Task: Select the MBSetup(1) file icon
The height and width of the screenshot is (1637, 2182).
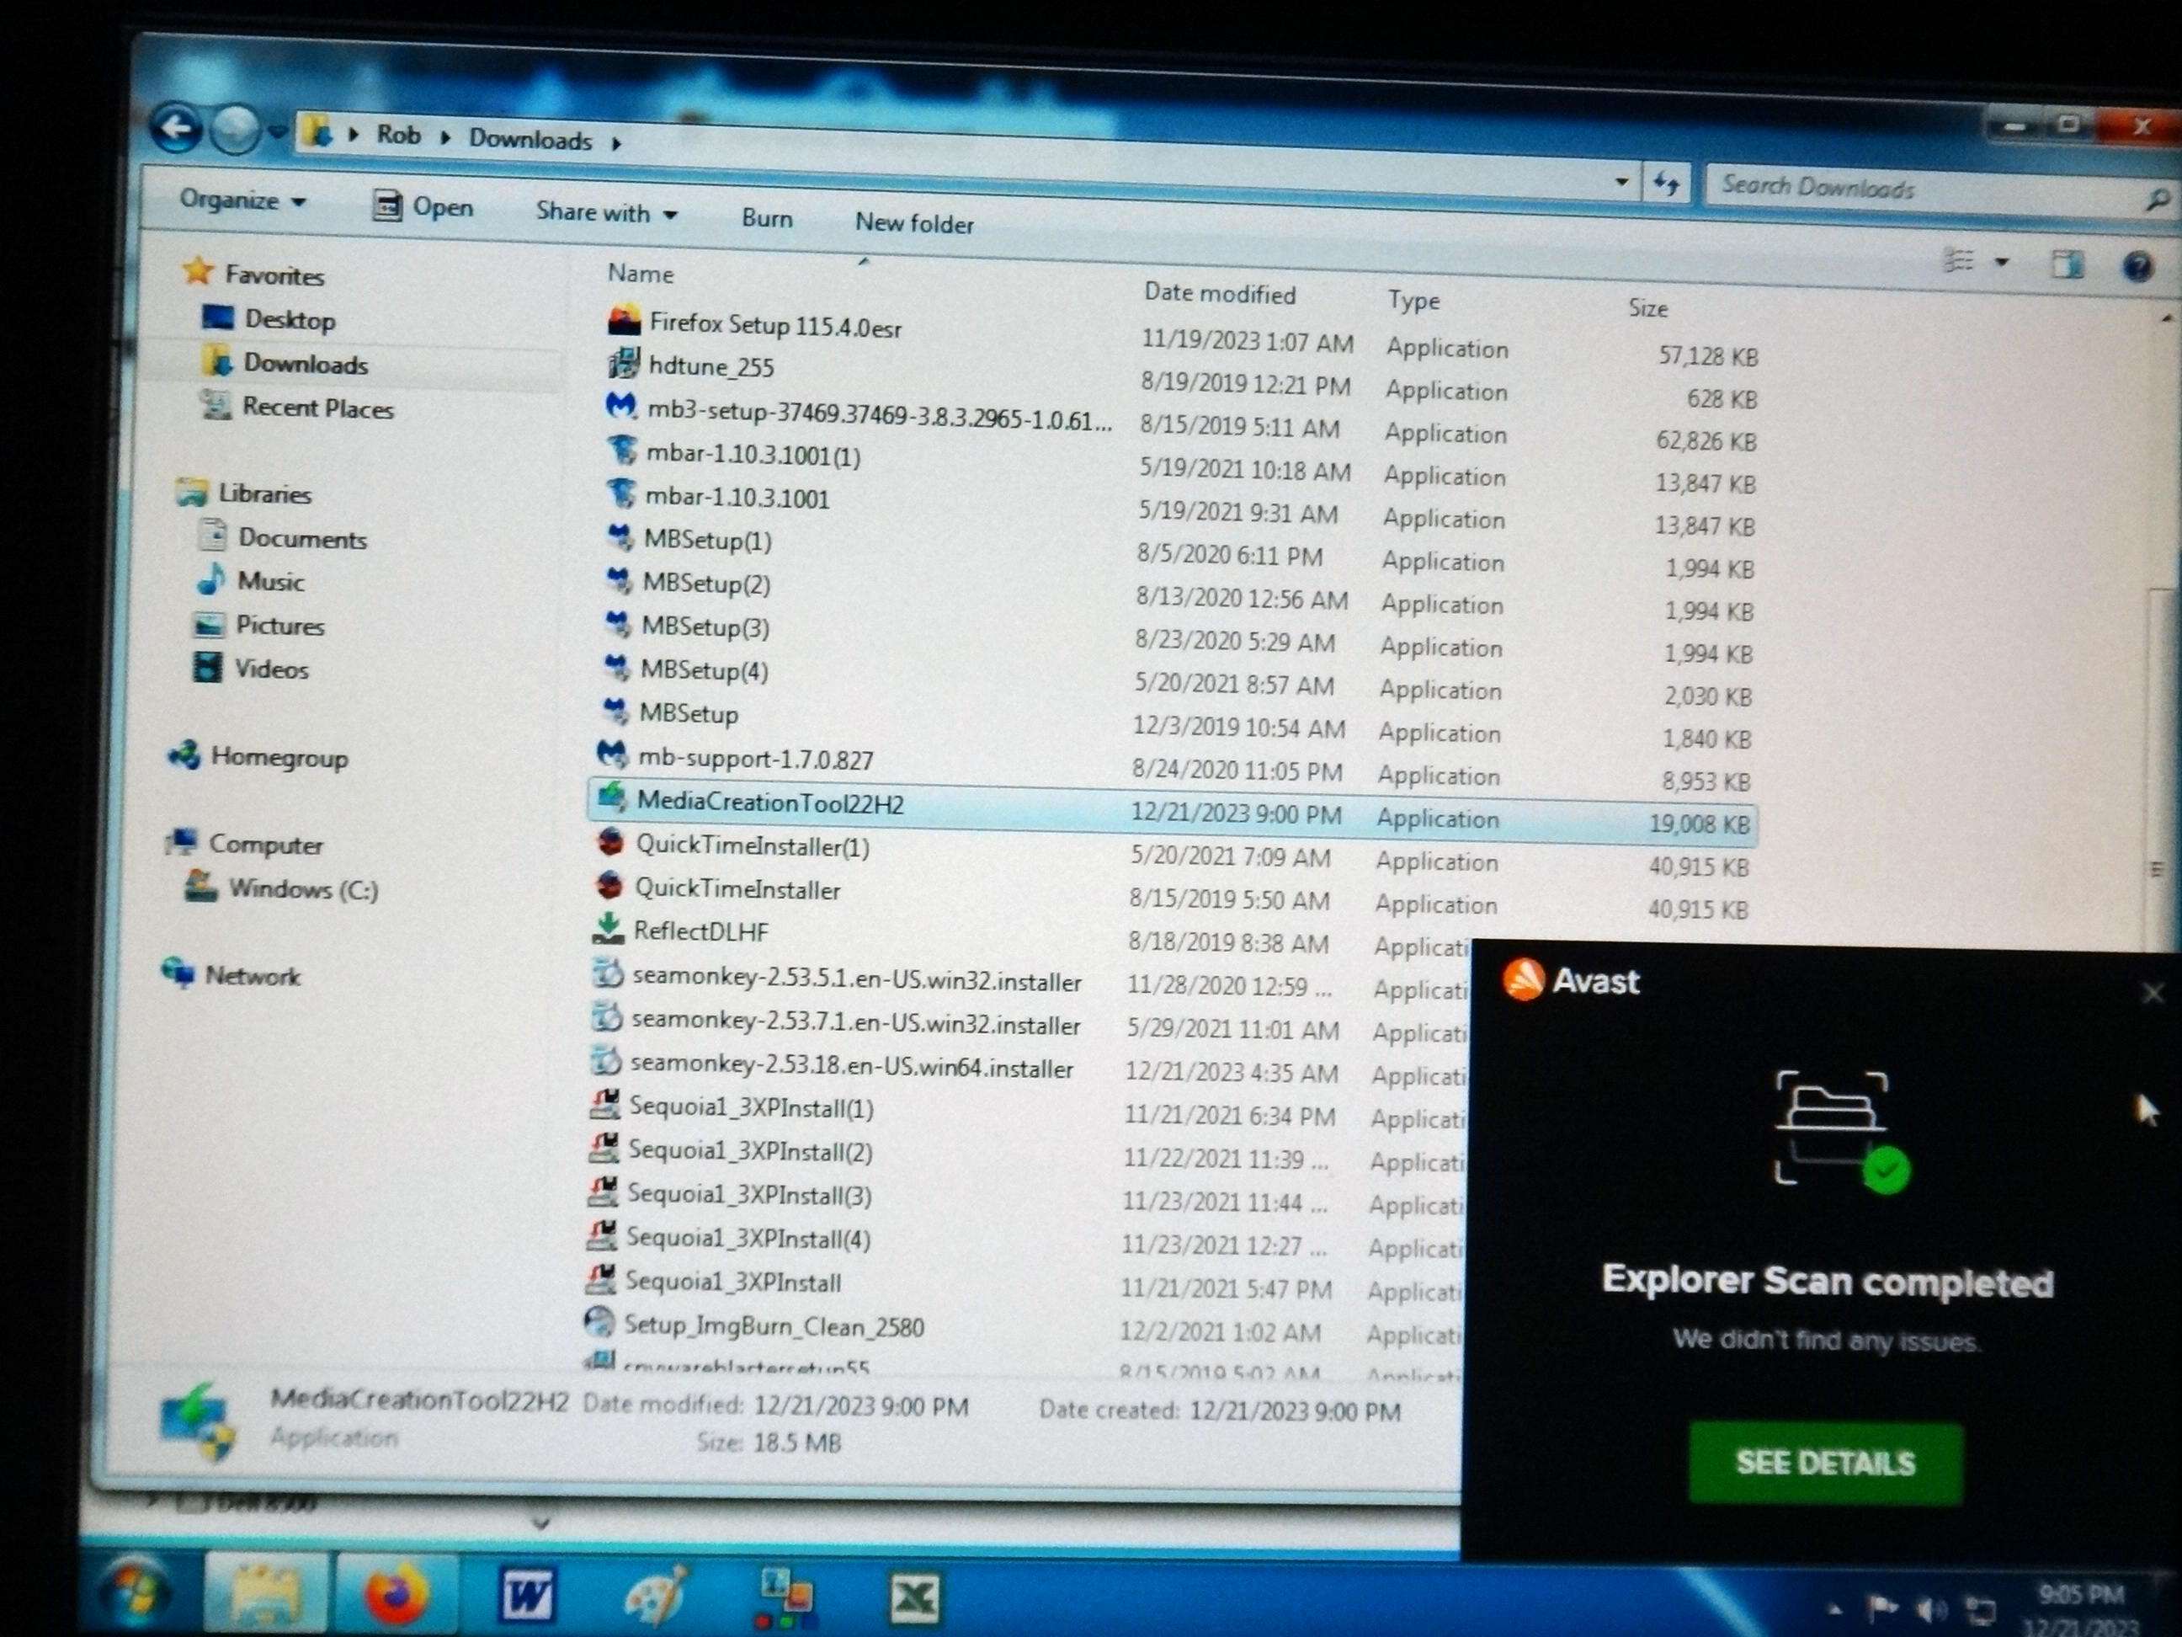Action: (619, 538)
